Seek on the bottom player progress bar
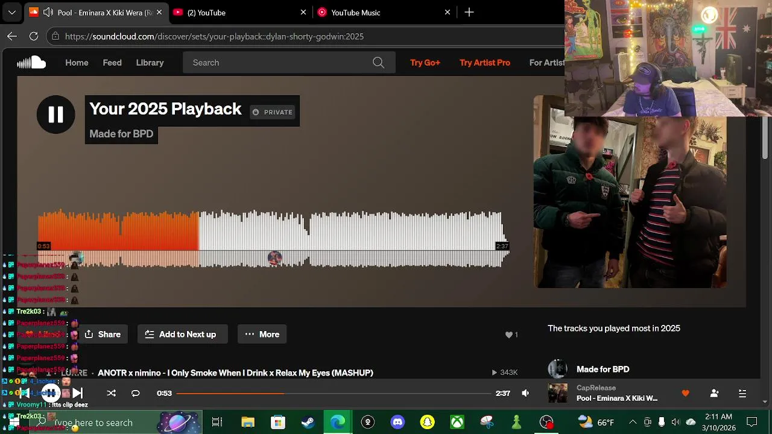Screen dimensions: 772x434 pos(334,393)
